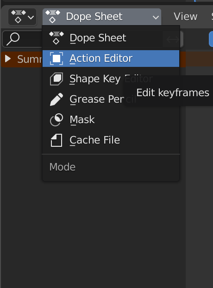Select the Cache File mode label
Image resolution: width=213 pixels, height=288 pixels.
point(94,140)
